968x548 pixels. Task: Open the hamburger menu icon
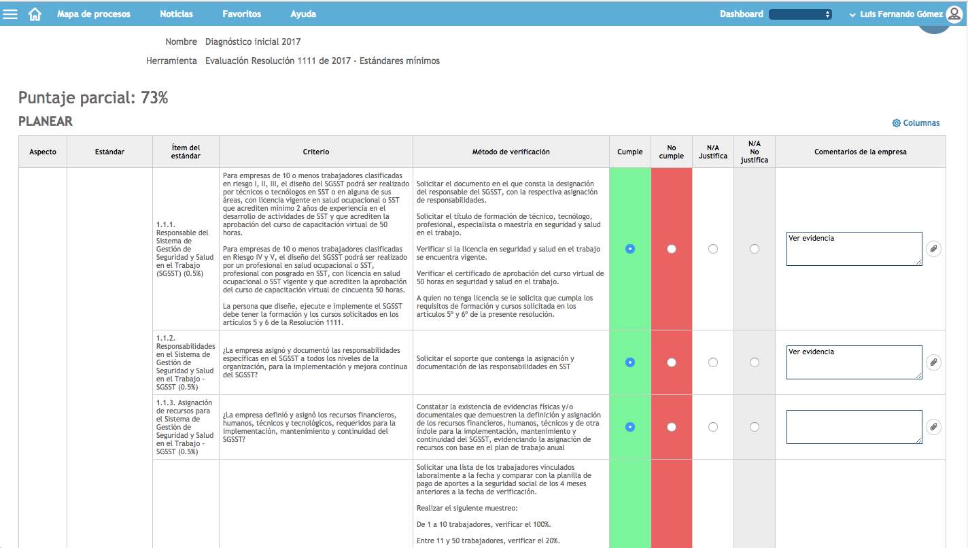point(10,14)
